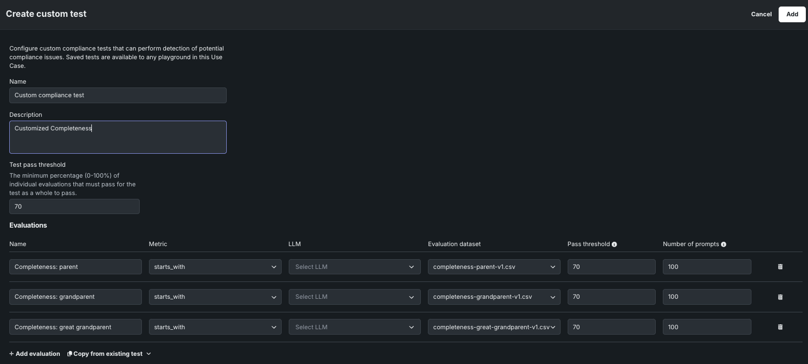Image resolution: width=808 pixels, height=364 pixels.
Task: Delete the Completeness: grandparent evaluation row
Action: (x=780, y=297)
